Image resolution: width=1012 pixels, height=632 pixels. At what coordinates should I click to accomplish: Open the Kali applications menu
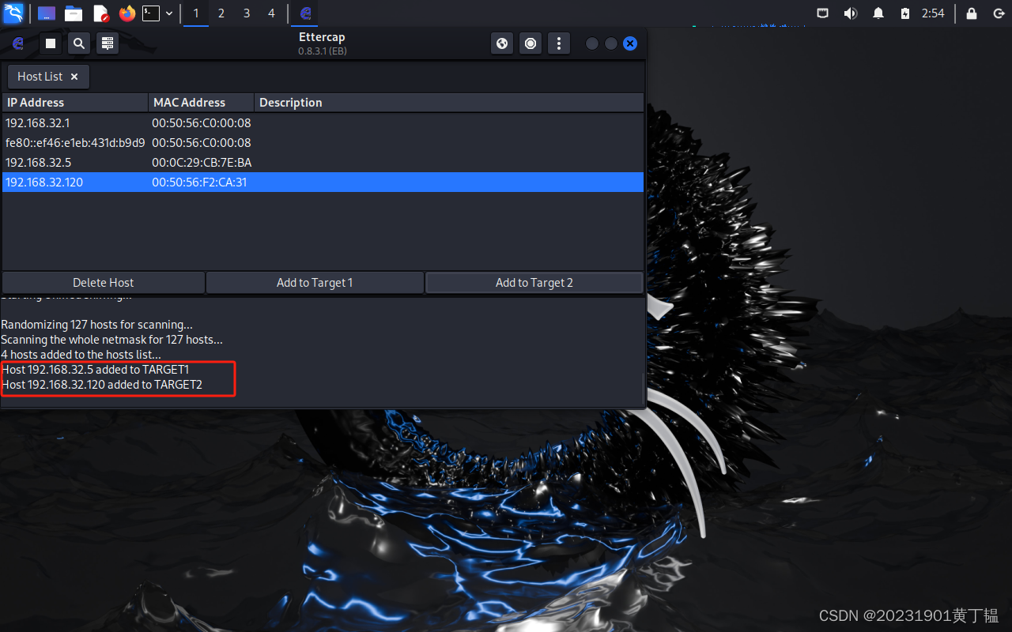(13, 13)
